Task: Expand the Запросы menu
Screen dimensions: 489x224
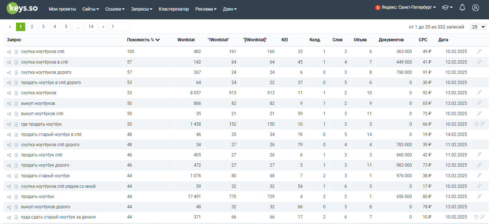Action: [x=142, y=9]
